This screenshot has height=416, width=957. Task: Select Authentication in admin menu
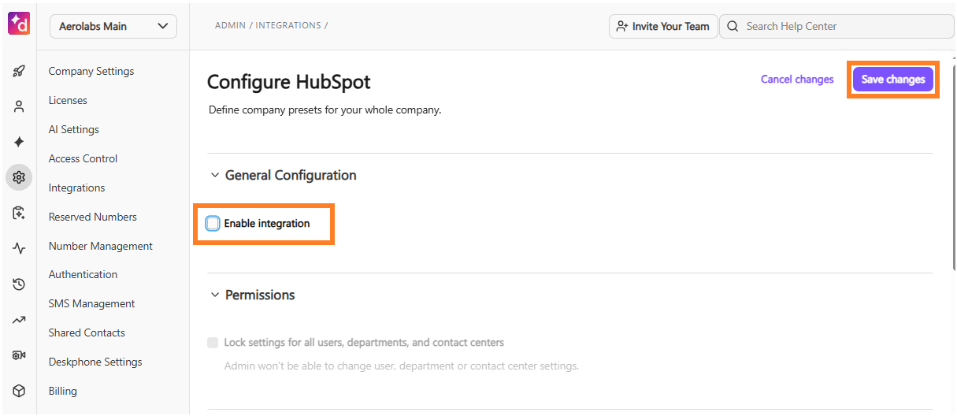pyautogui.click(x=83, y=274)
